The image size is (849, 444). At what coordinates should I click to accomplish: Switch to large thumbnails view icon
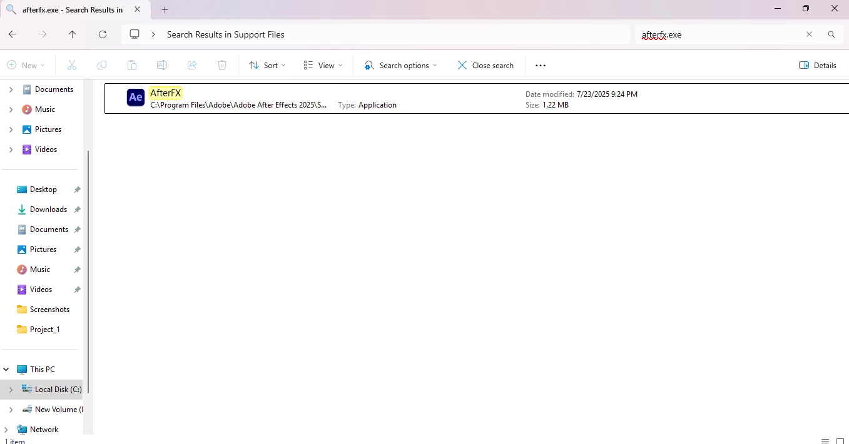(840, 440)
